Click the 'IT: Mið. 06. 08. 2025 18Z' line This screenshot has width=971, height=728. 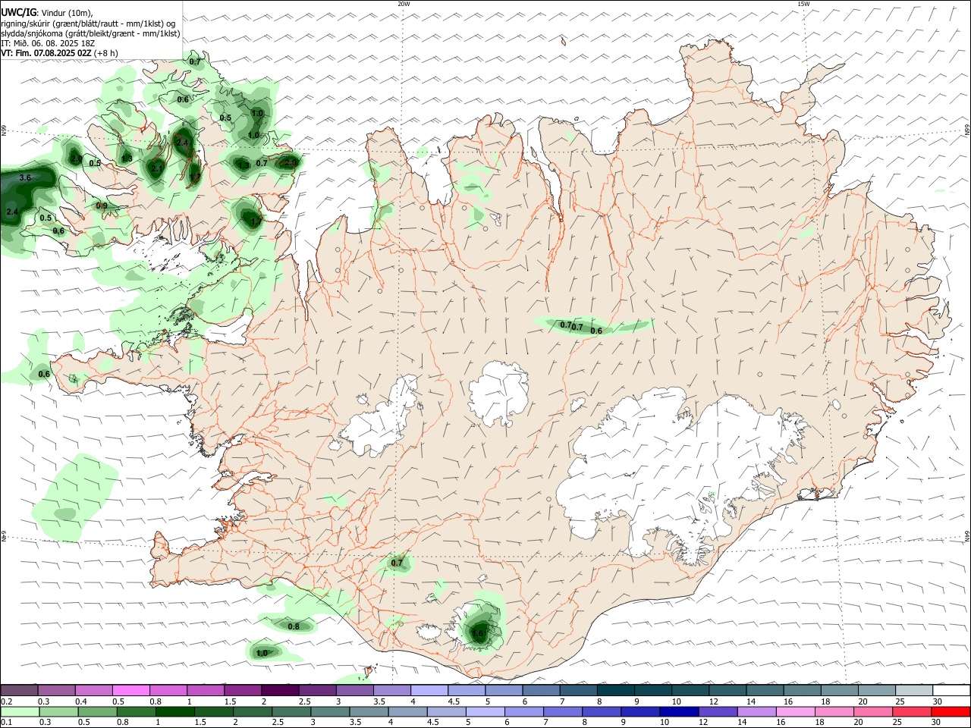[48, 43]
